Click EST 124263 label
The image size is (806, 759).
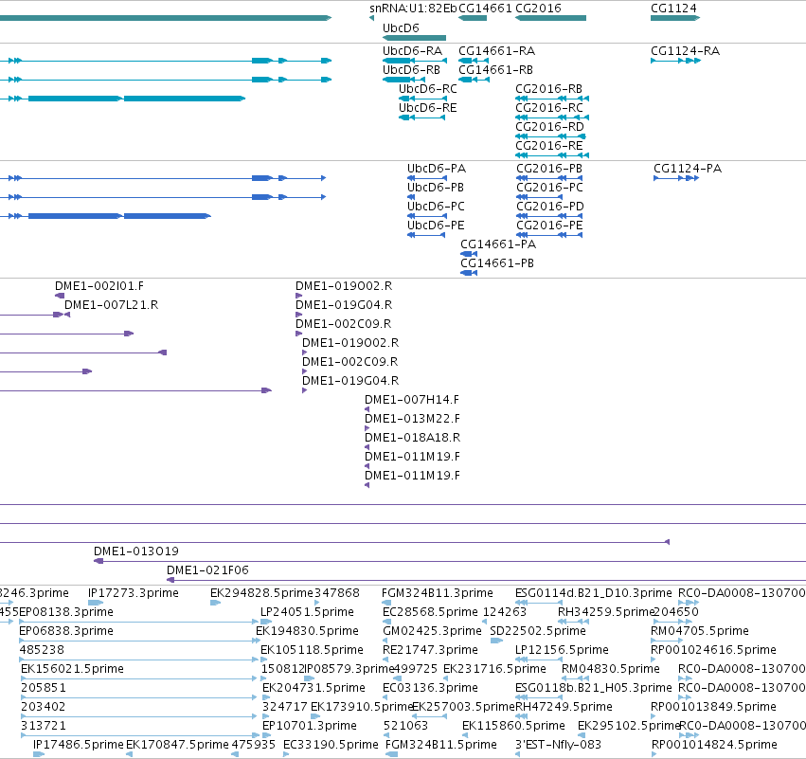(x=505, y=612)
